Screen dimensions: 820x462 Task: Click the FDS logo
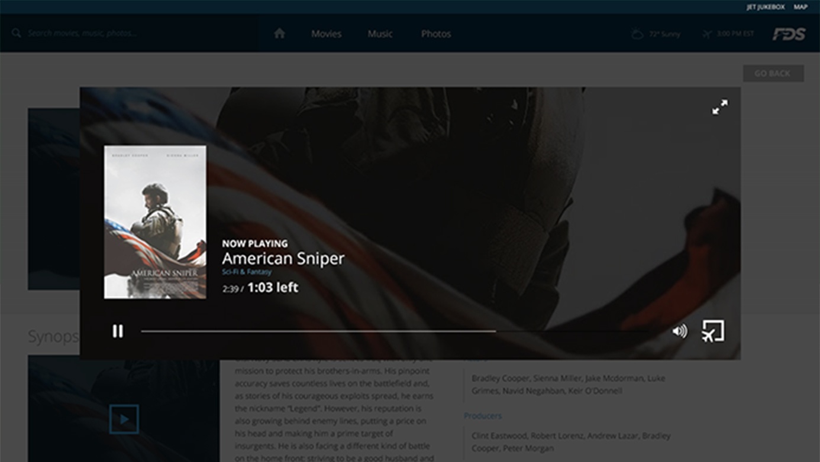coord(789,34)
